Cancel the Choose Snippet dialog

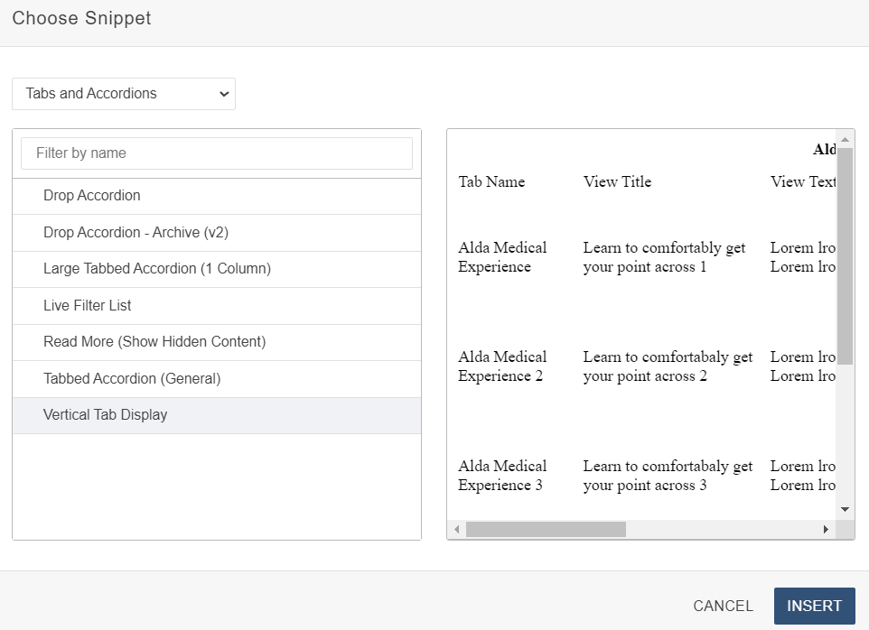click(x=723, y=607)
